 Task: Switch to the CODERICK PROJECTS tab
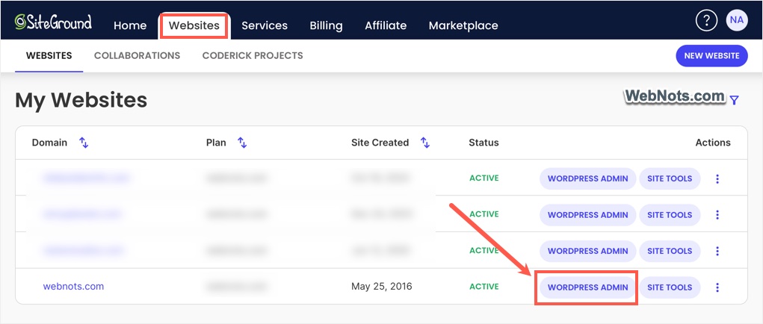point(253,56)
